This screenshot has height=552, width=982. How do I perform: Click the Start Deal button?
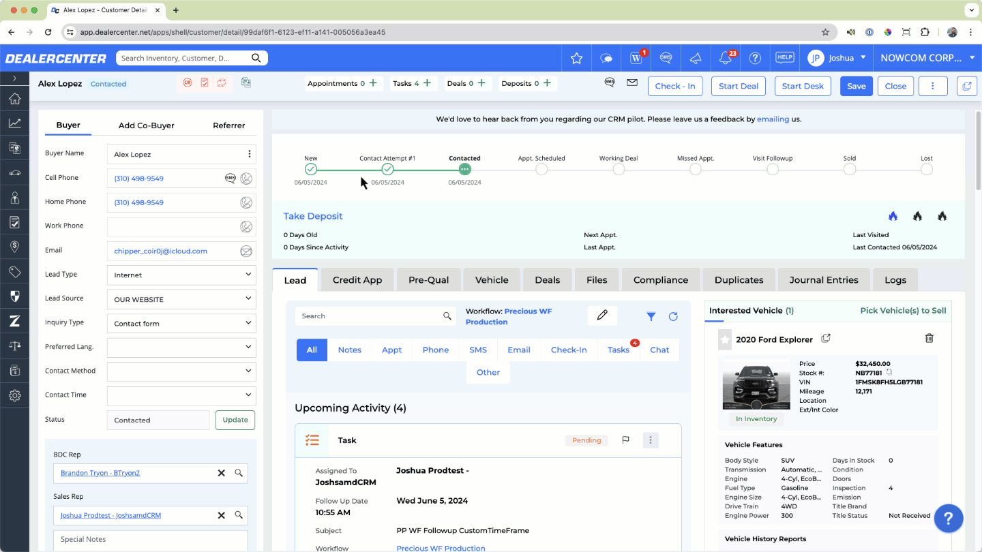[739, 86]
